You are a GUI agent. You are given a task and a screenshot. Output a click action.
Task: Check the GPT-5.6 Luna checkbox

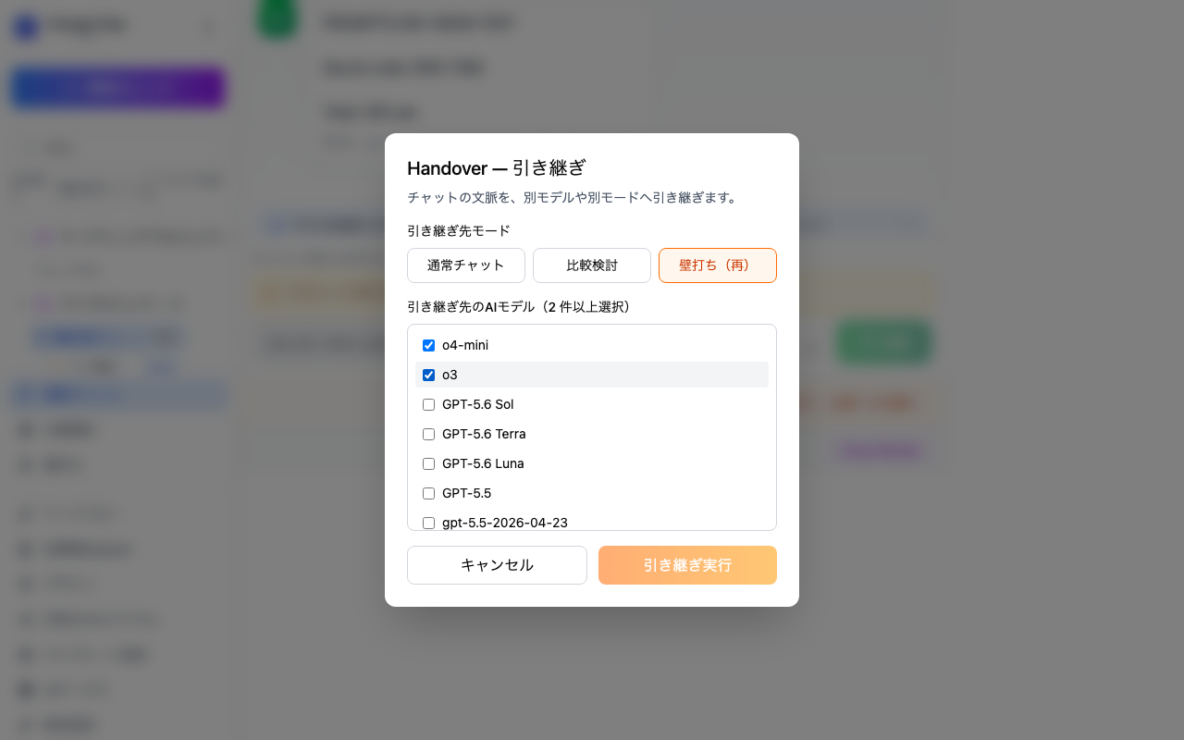point(428,463)
